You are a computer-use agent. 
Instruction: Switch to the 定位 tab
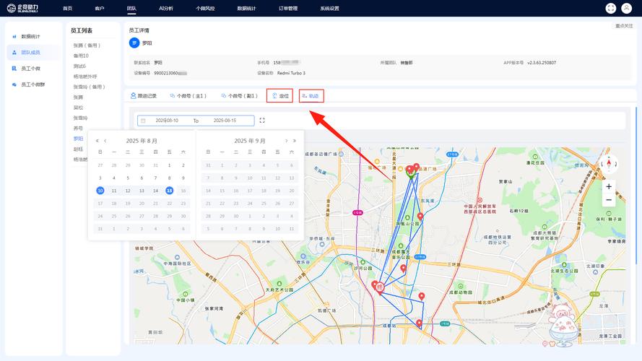tap(280, 96)
